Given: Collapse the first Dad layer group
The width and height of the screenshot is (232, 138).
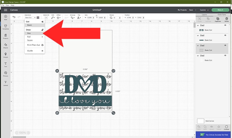Looking at the screenshot, I should (198, 26).
